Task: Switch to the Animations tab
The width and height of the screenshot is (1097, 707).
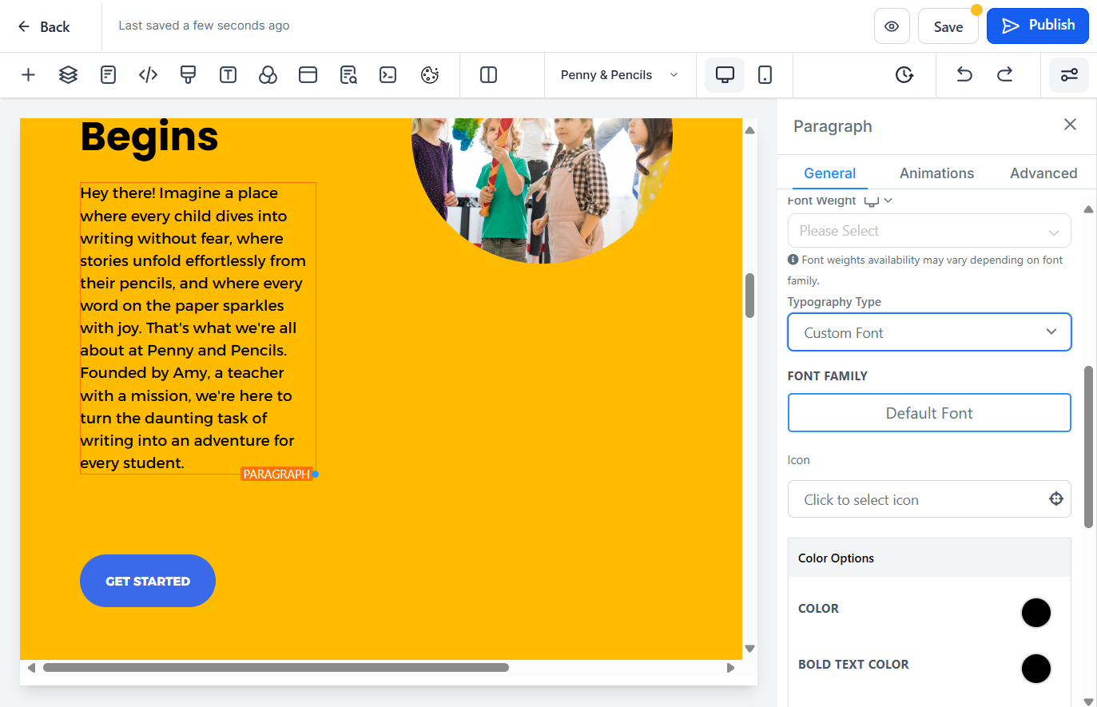Action: click(936, 173)
